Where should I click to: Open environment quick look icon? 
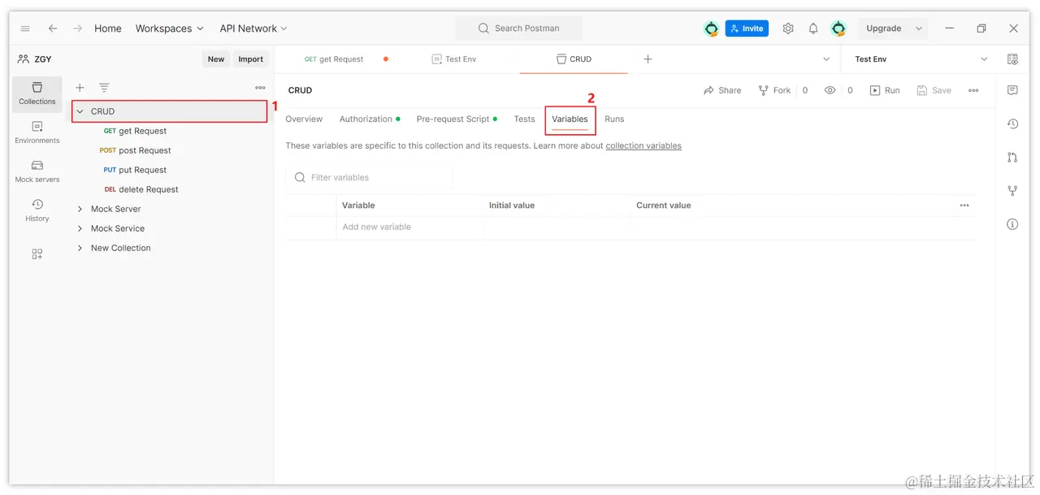[1012, 59]
